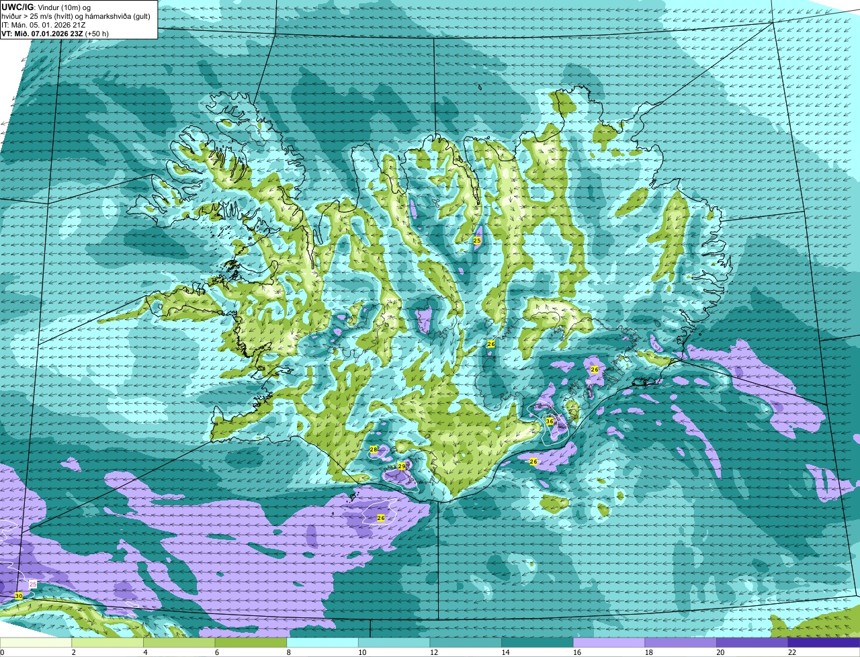Click the yellow gust label reading 36

tap(549, 421)
